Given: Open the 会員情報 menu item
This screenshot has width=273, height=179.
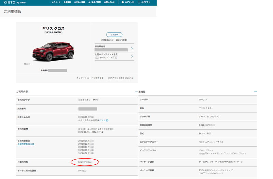Looking at the screenshot, I should click(x=67, y=2).
